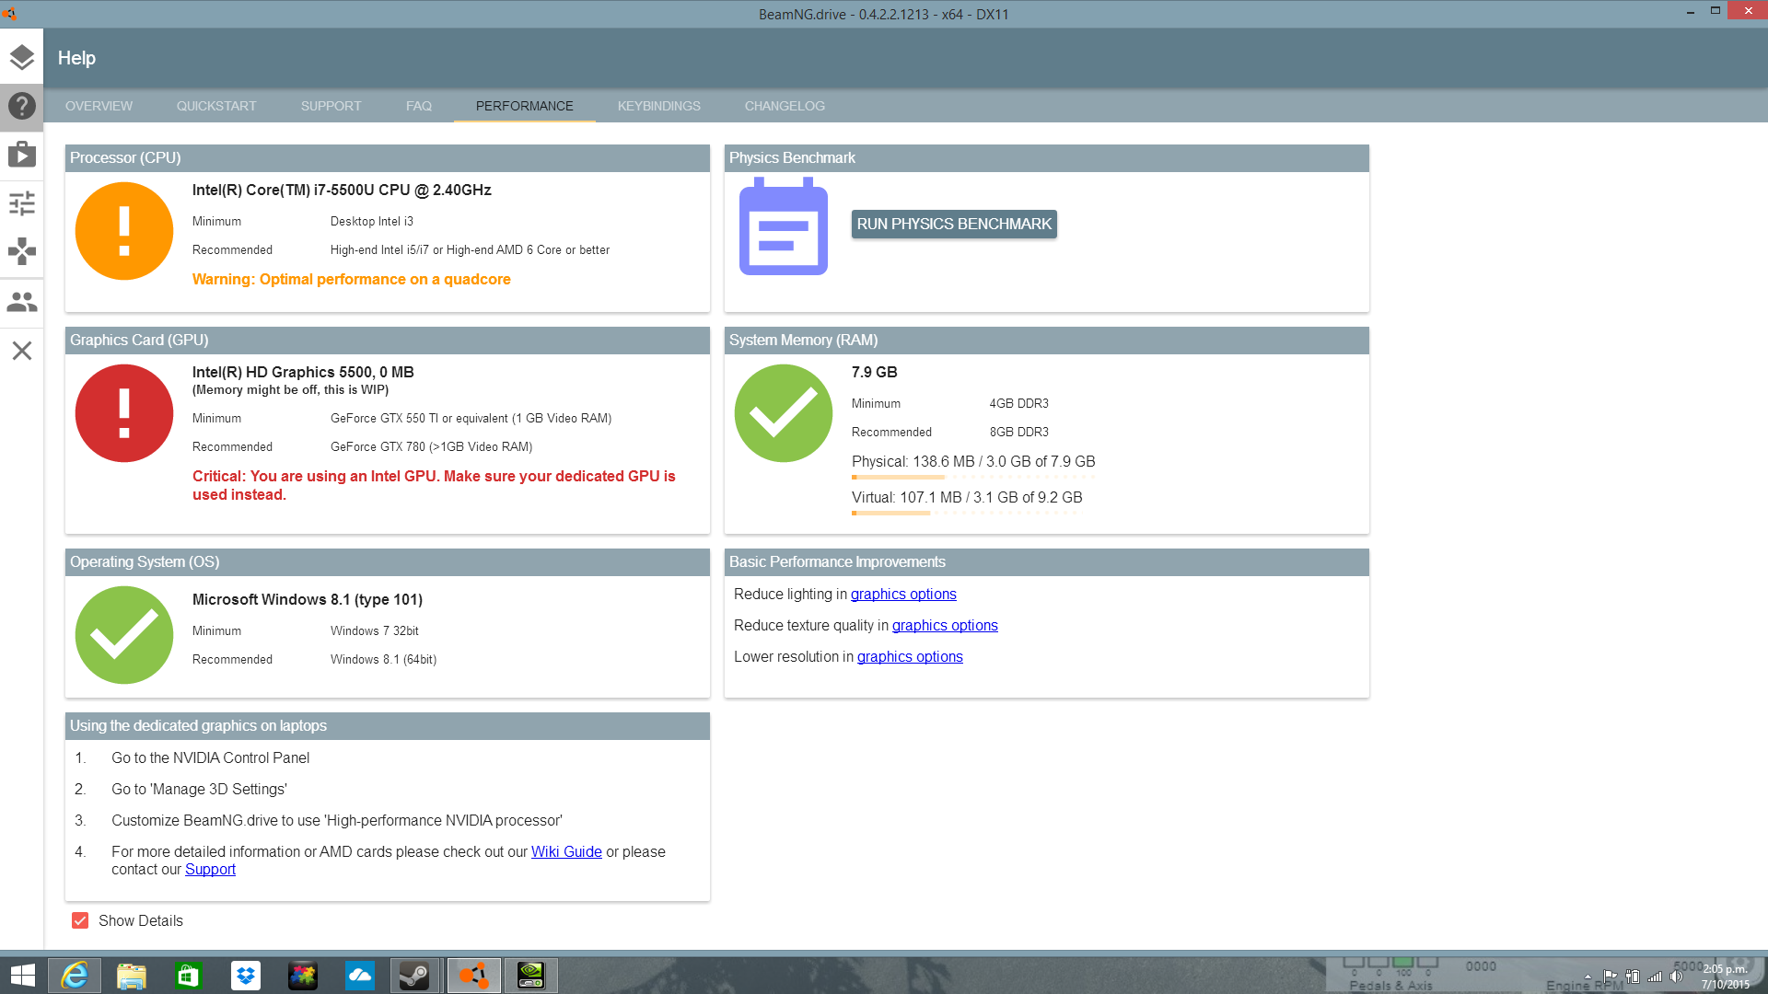
Task: Open the Keybindings tab
Action: [x=658, y=106]
